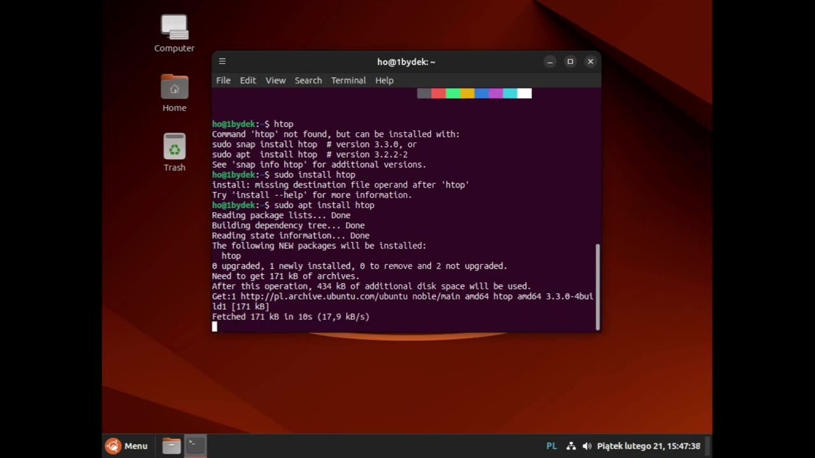The height and width of the screenshot is (458, 815).
Task: Click the 'Reading state information... Done' line
Action: (x=291, y=235)
